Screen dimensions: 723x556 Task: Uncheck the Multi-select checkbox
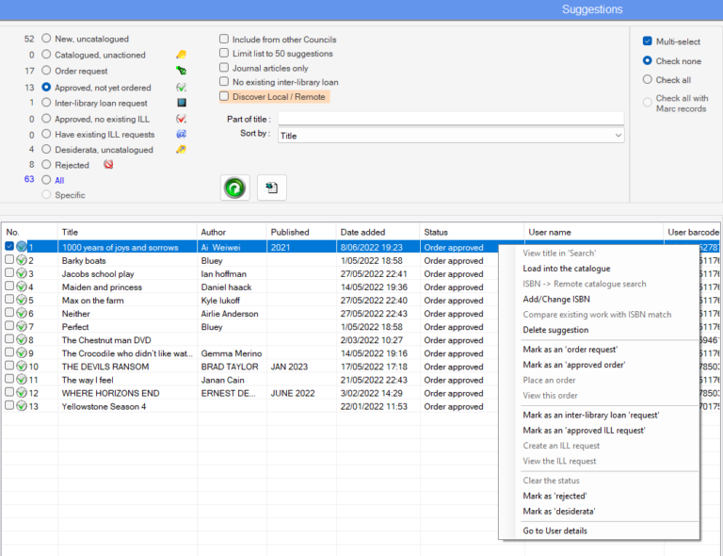point(648,41)
